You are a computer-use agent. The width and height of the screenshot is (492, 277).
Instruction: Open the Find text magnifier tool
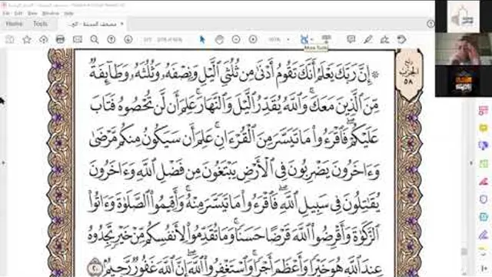pyautogui.click(x=94, y=39)
